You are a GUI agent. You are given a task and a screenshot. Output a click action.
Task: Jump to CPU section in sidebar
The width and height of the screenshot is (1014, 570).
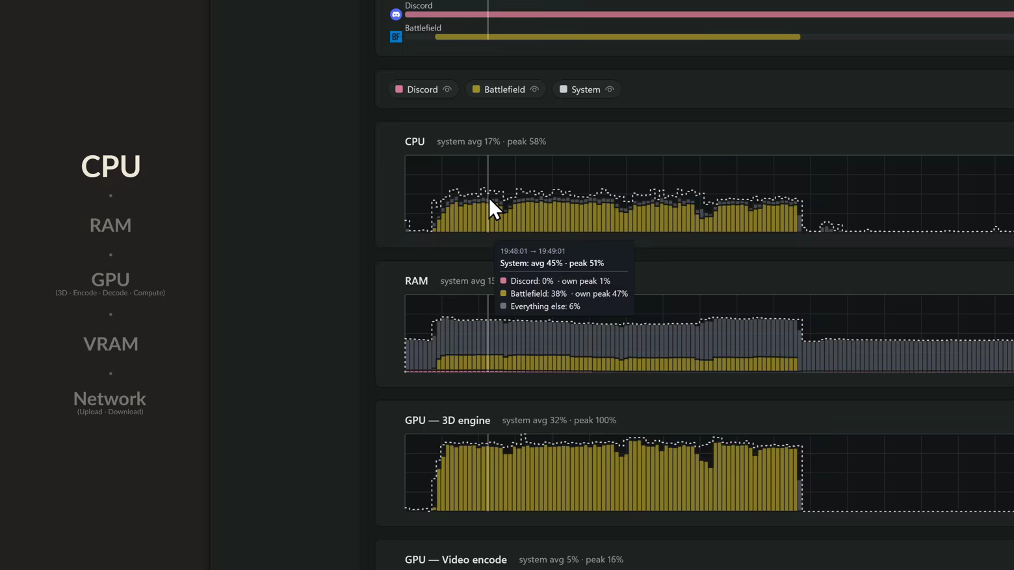pos(110,166)
